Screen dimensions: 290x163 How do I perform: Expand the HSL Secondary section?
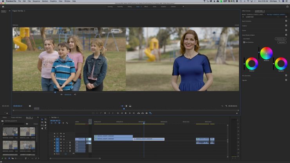[246, 75]
